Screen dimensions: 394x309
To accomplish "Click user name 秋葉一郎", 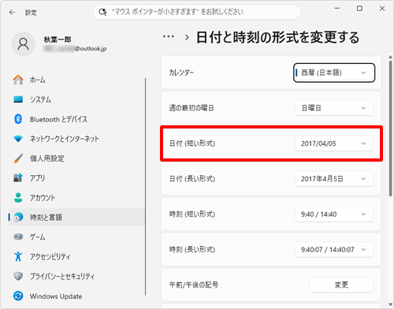I will (58, 39).
